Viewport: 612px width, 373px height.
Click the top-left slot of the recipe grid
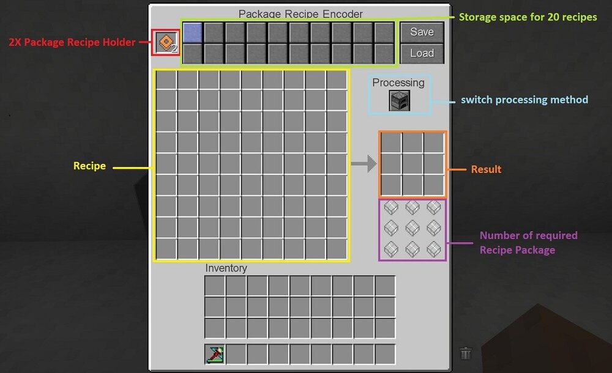tap(166, 81)
